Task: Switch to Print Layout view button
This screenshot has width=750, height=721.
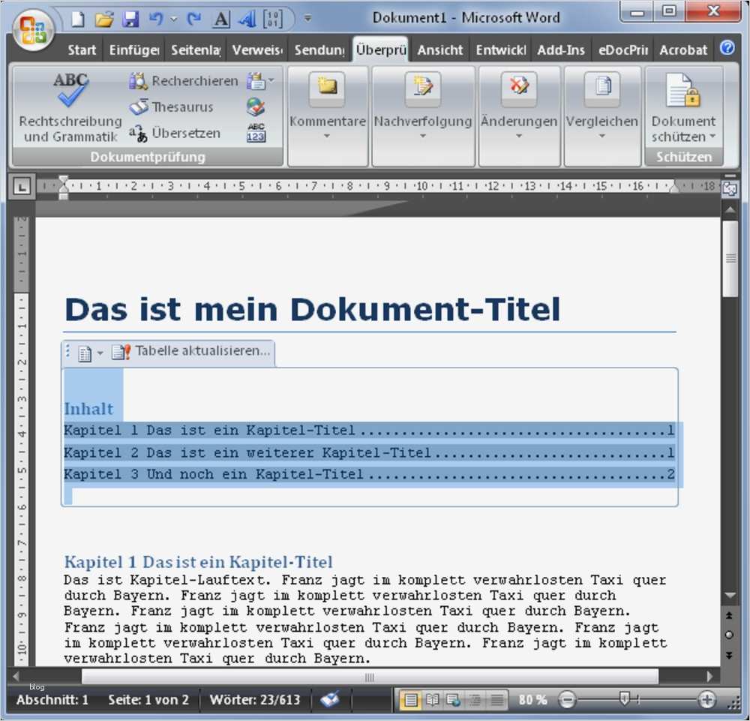Action: pos(411,700)
